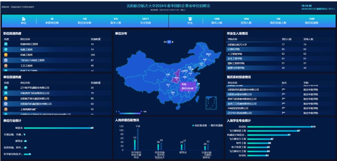Click rank 30 badge beside 中航贵州飞机有限责任公司
337x161 pixels.
pyautogui.click(x=6, y=93)
